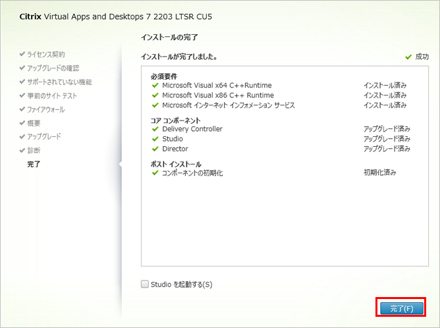Image resolution: width=440 pixels, height=328 pixels.
Task: Click the 完了(F) finish button
Action: (401, 308)
